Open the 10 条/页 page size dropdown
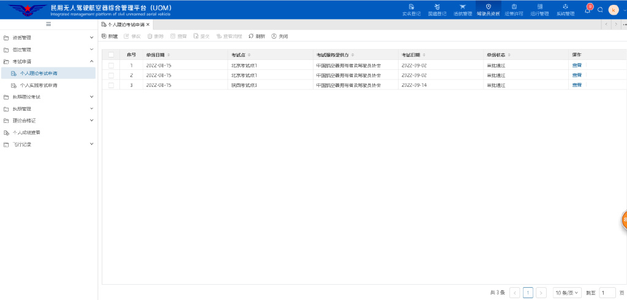This screenshot has height=300, width=627. coord(566,293)
